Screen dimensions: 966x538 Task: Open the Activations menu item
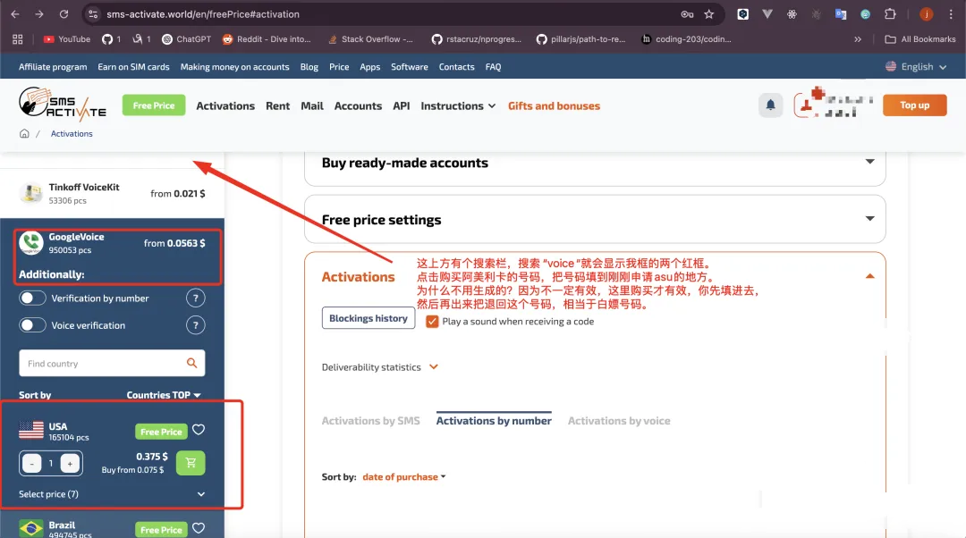(x=225, y=105)
